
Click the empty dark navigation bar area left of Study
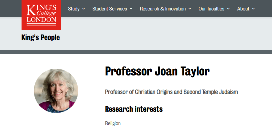pyautogui.click(x=11, y=9)
